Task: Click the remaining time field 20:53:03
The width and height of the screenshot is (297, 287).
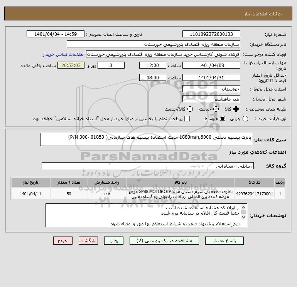Action: tap(71, 65)
